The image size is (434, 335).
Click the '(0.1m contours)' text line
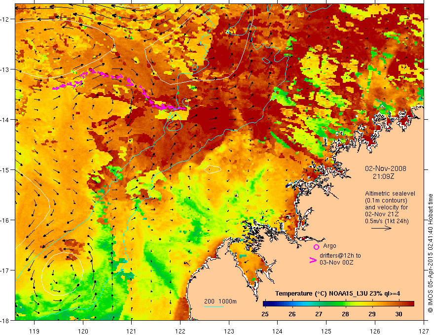click(x=386, y=201)
